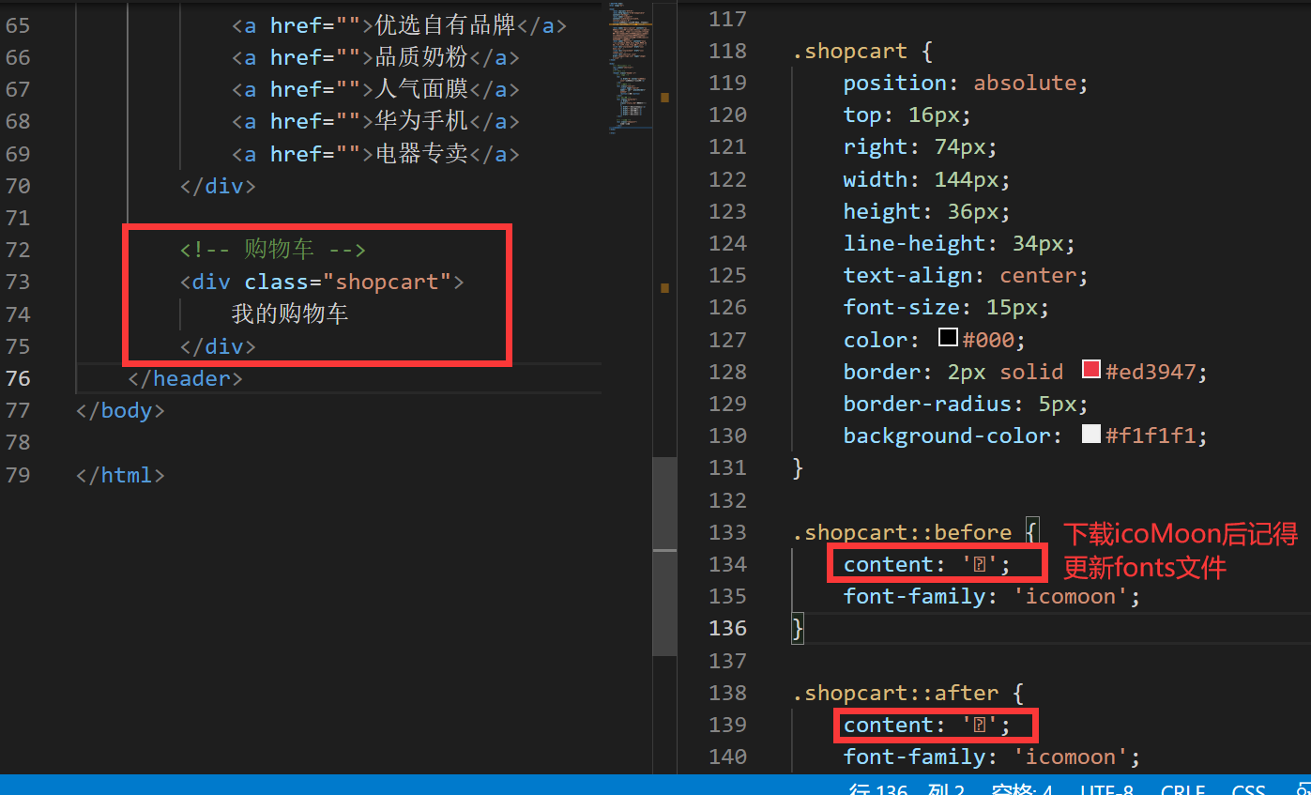This screenshot has height=795, width=1311.
Task: Click the left editor's vertical scrollbar thumb
Action: 664,556
